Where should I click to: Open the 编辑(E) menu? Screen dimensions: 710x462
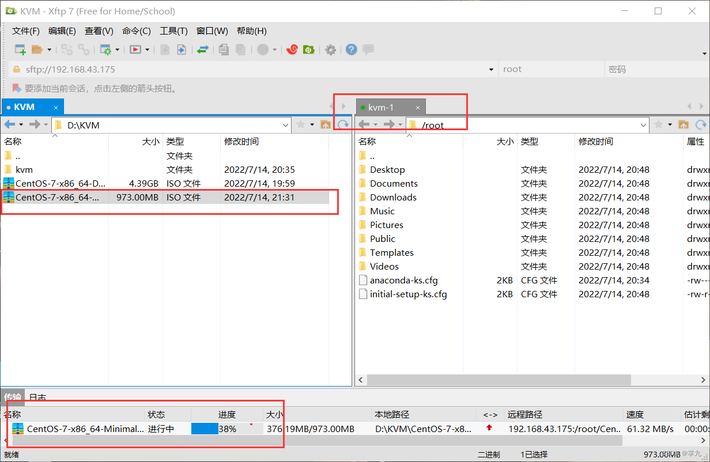[x=62, y=31]
